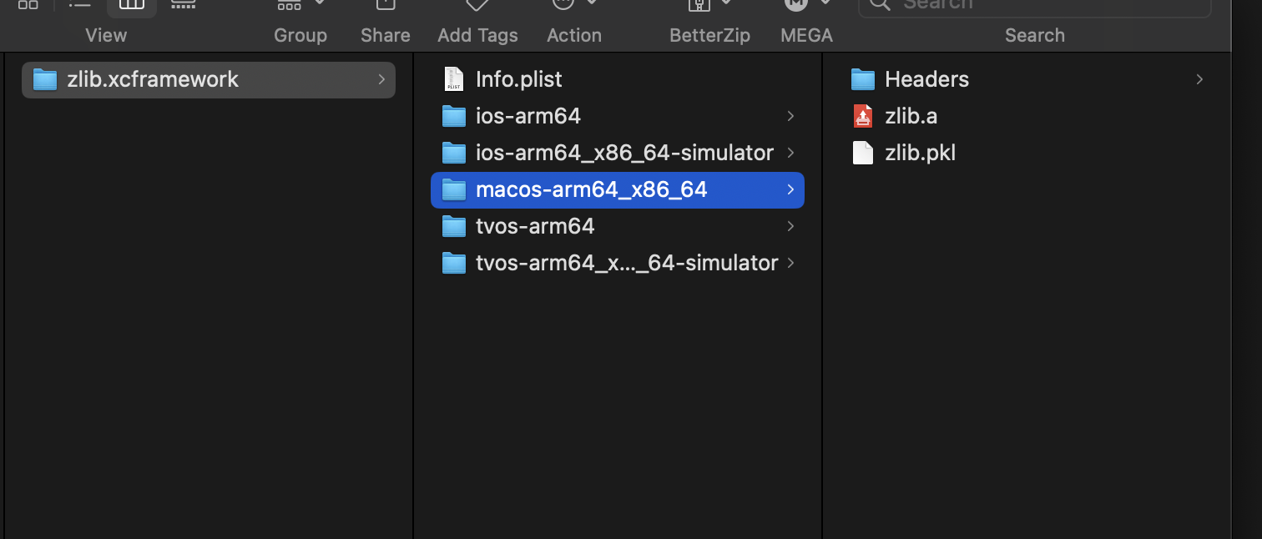Select the zlib.xcframework folder
This screenshot has height=539, width=1262.
[153, 79]
